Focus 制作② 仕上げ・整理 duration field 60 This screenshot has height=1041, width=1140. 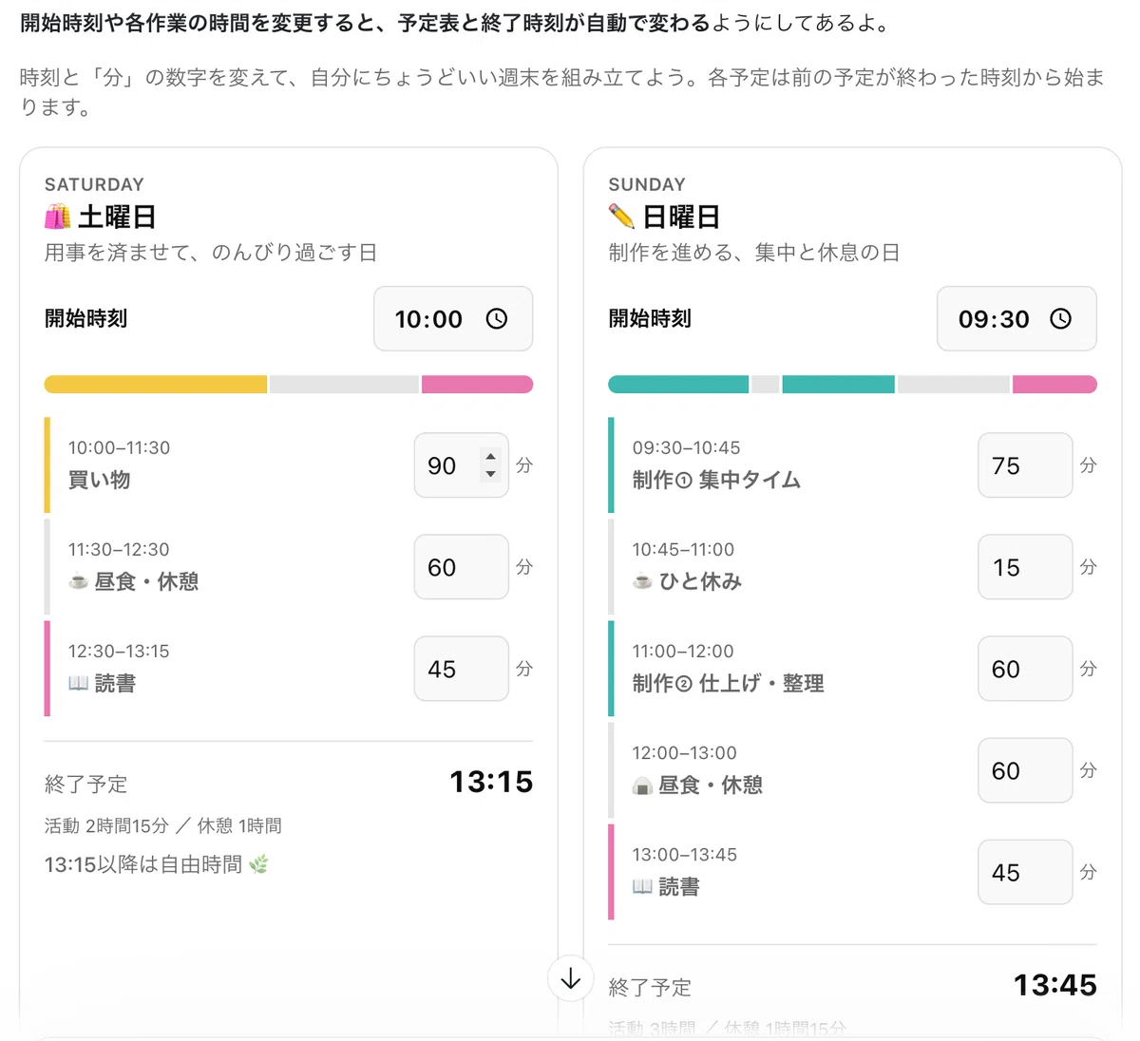pos(1025,669)
